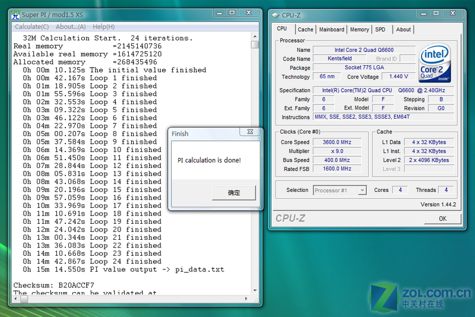Click the 'PI value output -> pi_data.txt' line
This screenshot has width=475, height=317.
[123, 270]
